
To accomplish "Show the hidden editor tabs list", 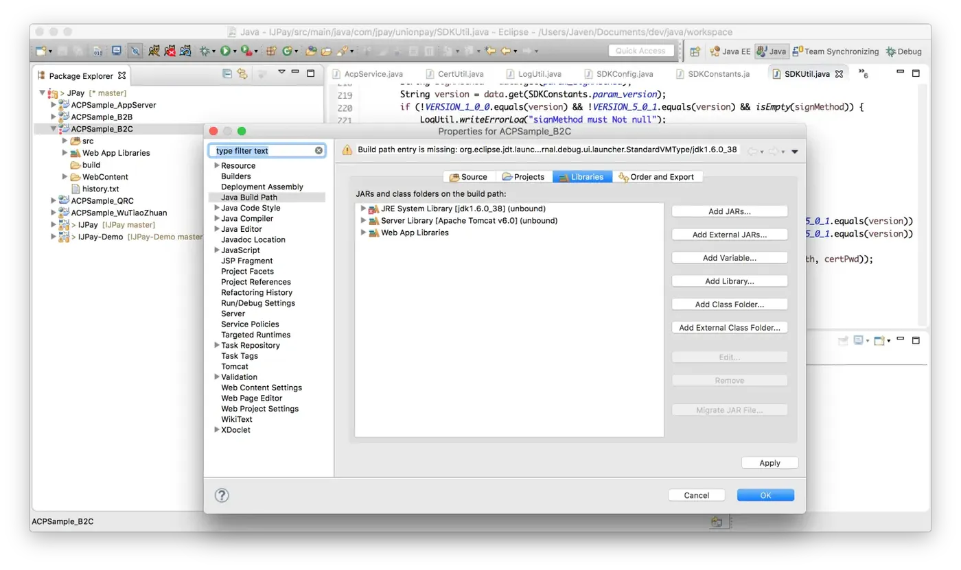I will point(863,73).
